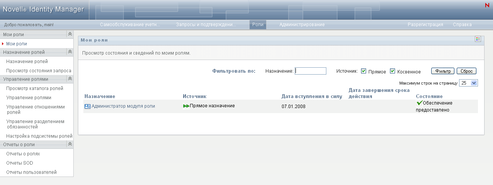This screenshot has height=185, width=493.
Task: Sort by Дата вступления в силу column
Action: click(312, 96)
